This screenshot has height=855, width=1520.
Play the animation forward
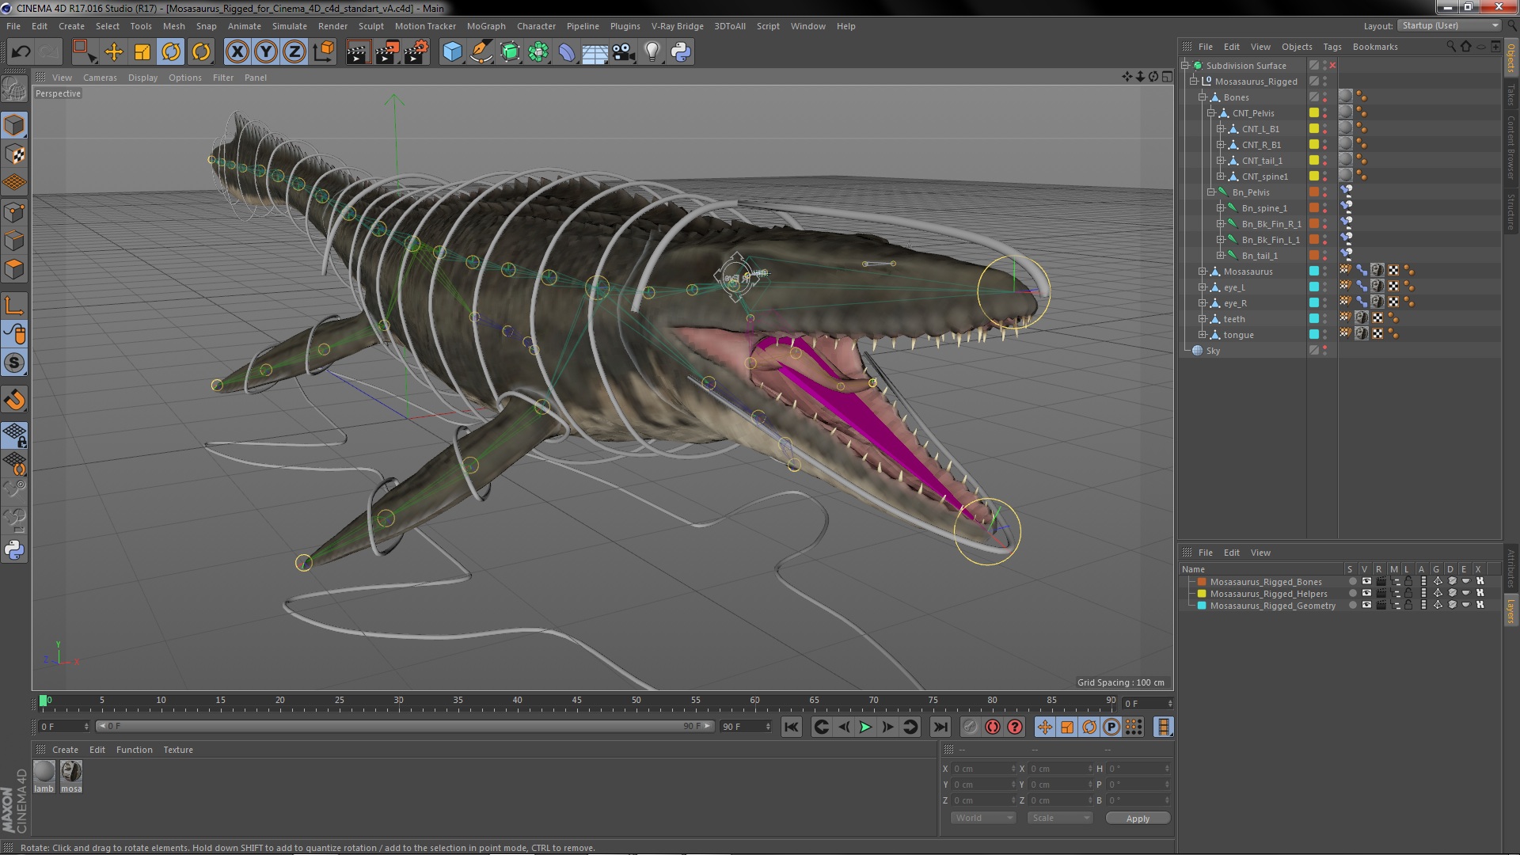point(866,727)
